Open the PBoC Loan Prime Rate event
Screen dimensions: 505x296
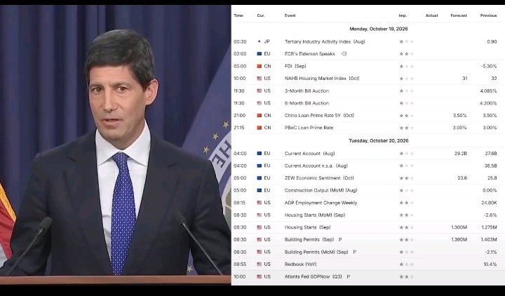click(x=309, y=128)
